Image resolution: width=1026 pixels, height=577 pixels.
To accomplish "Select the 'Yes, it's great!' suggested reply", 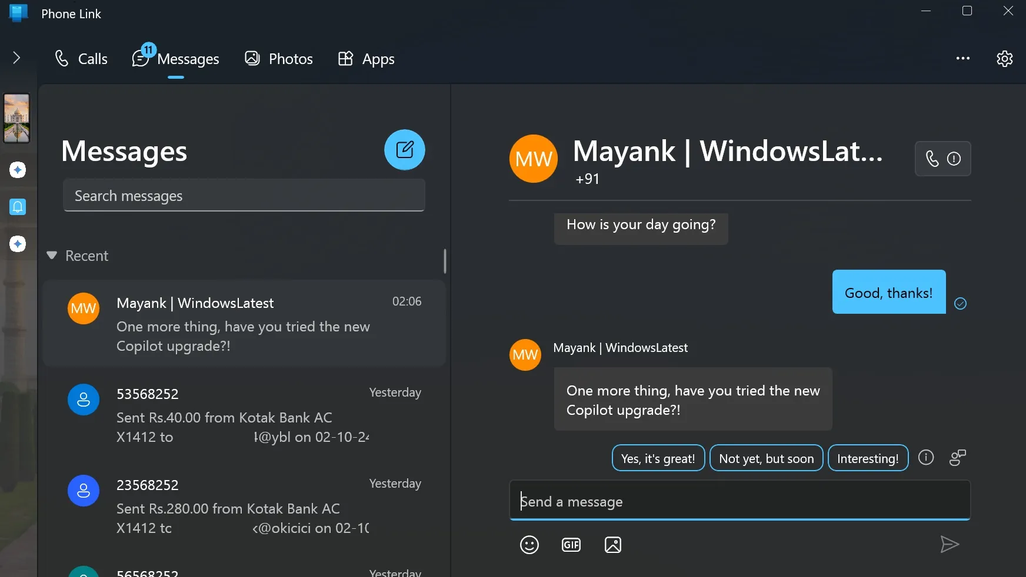I will (x=658, y=458).
